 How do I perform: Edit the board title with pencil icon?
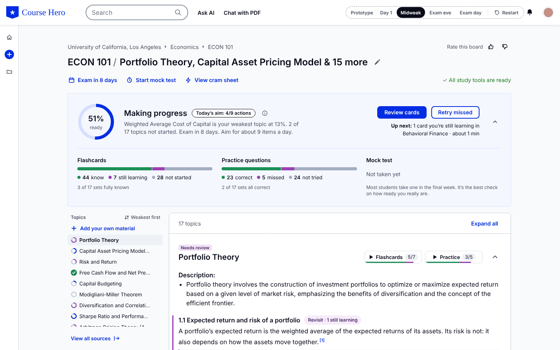point(377,62)
